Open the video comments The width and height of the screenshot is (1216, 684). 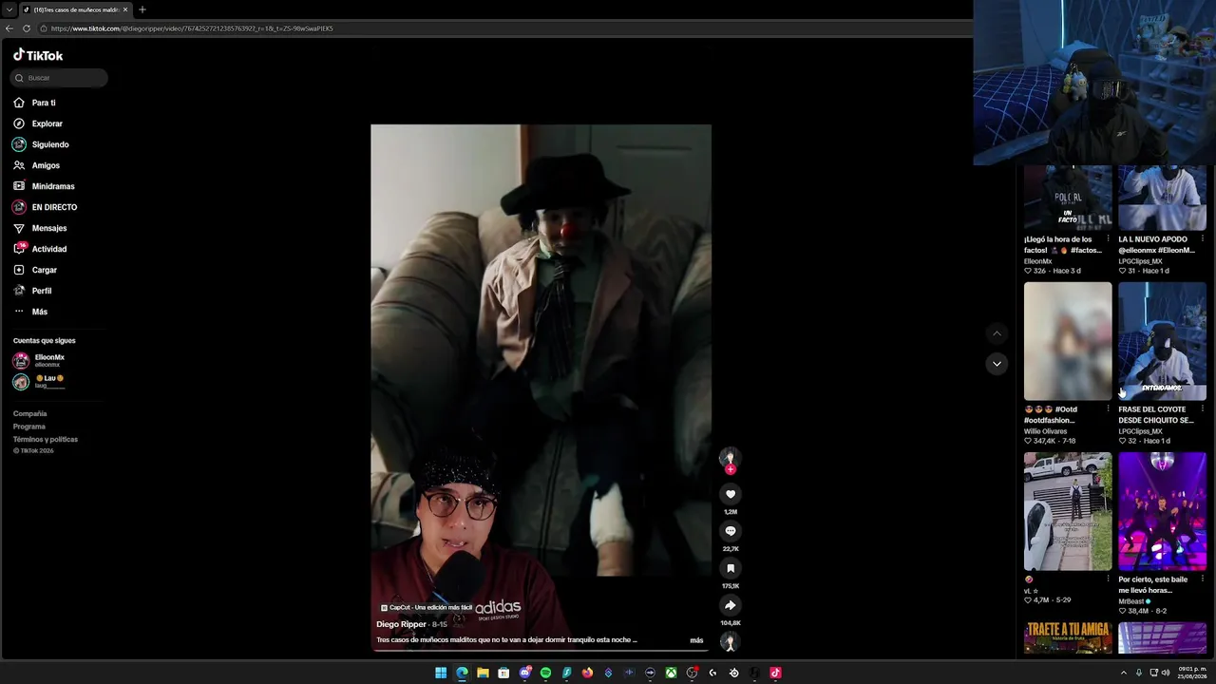(731, 531)
